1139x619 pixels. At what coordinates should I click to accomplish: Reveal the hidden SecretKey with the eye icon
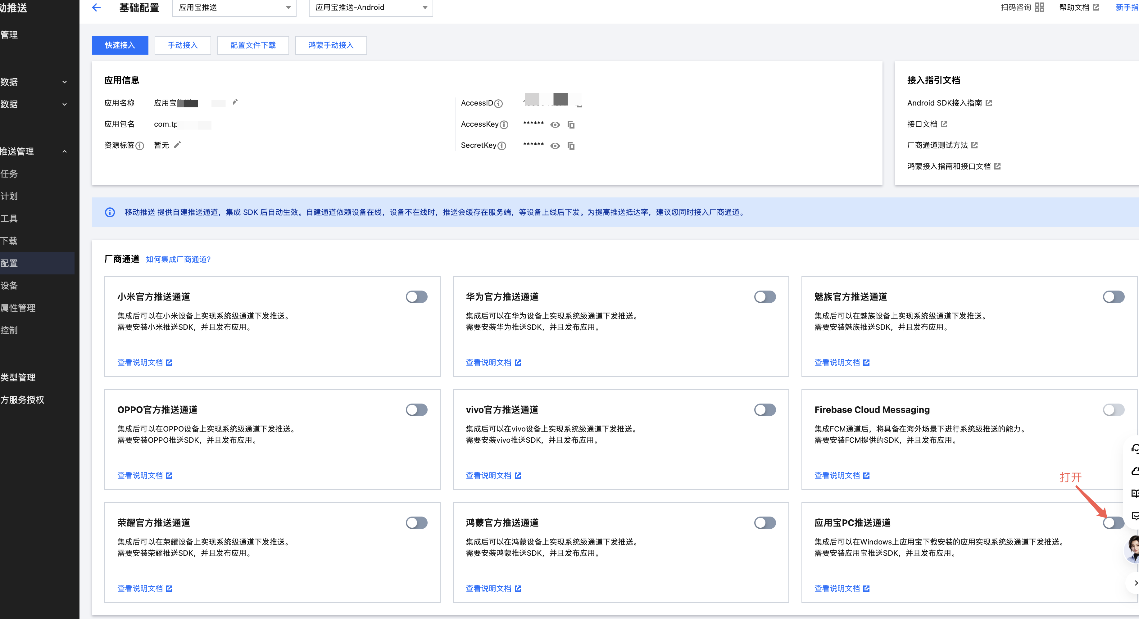(555, 146)
